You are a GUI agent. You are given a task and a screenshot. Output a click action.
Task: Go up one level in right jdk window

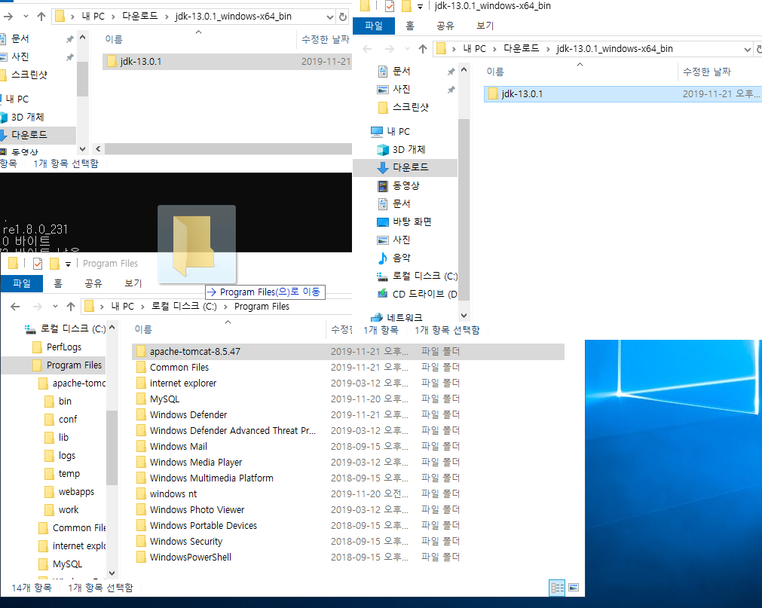tap(423, 48)
